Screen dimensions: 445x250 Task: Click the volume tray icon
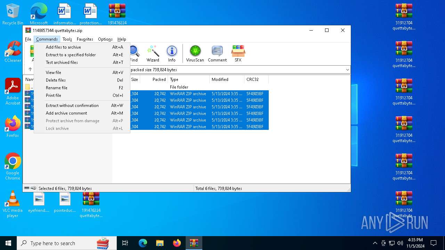[400, 243]
